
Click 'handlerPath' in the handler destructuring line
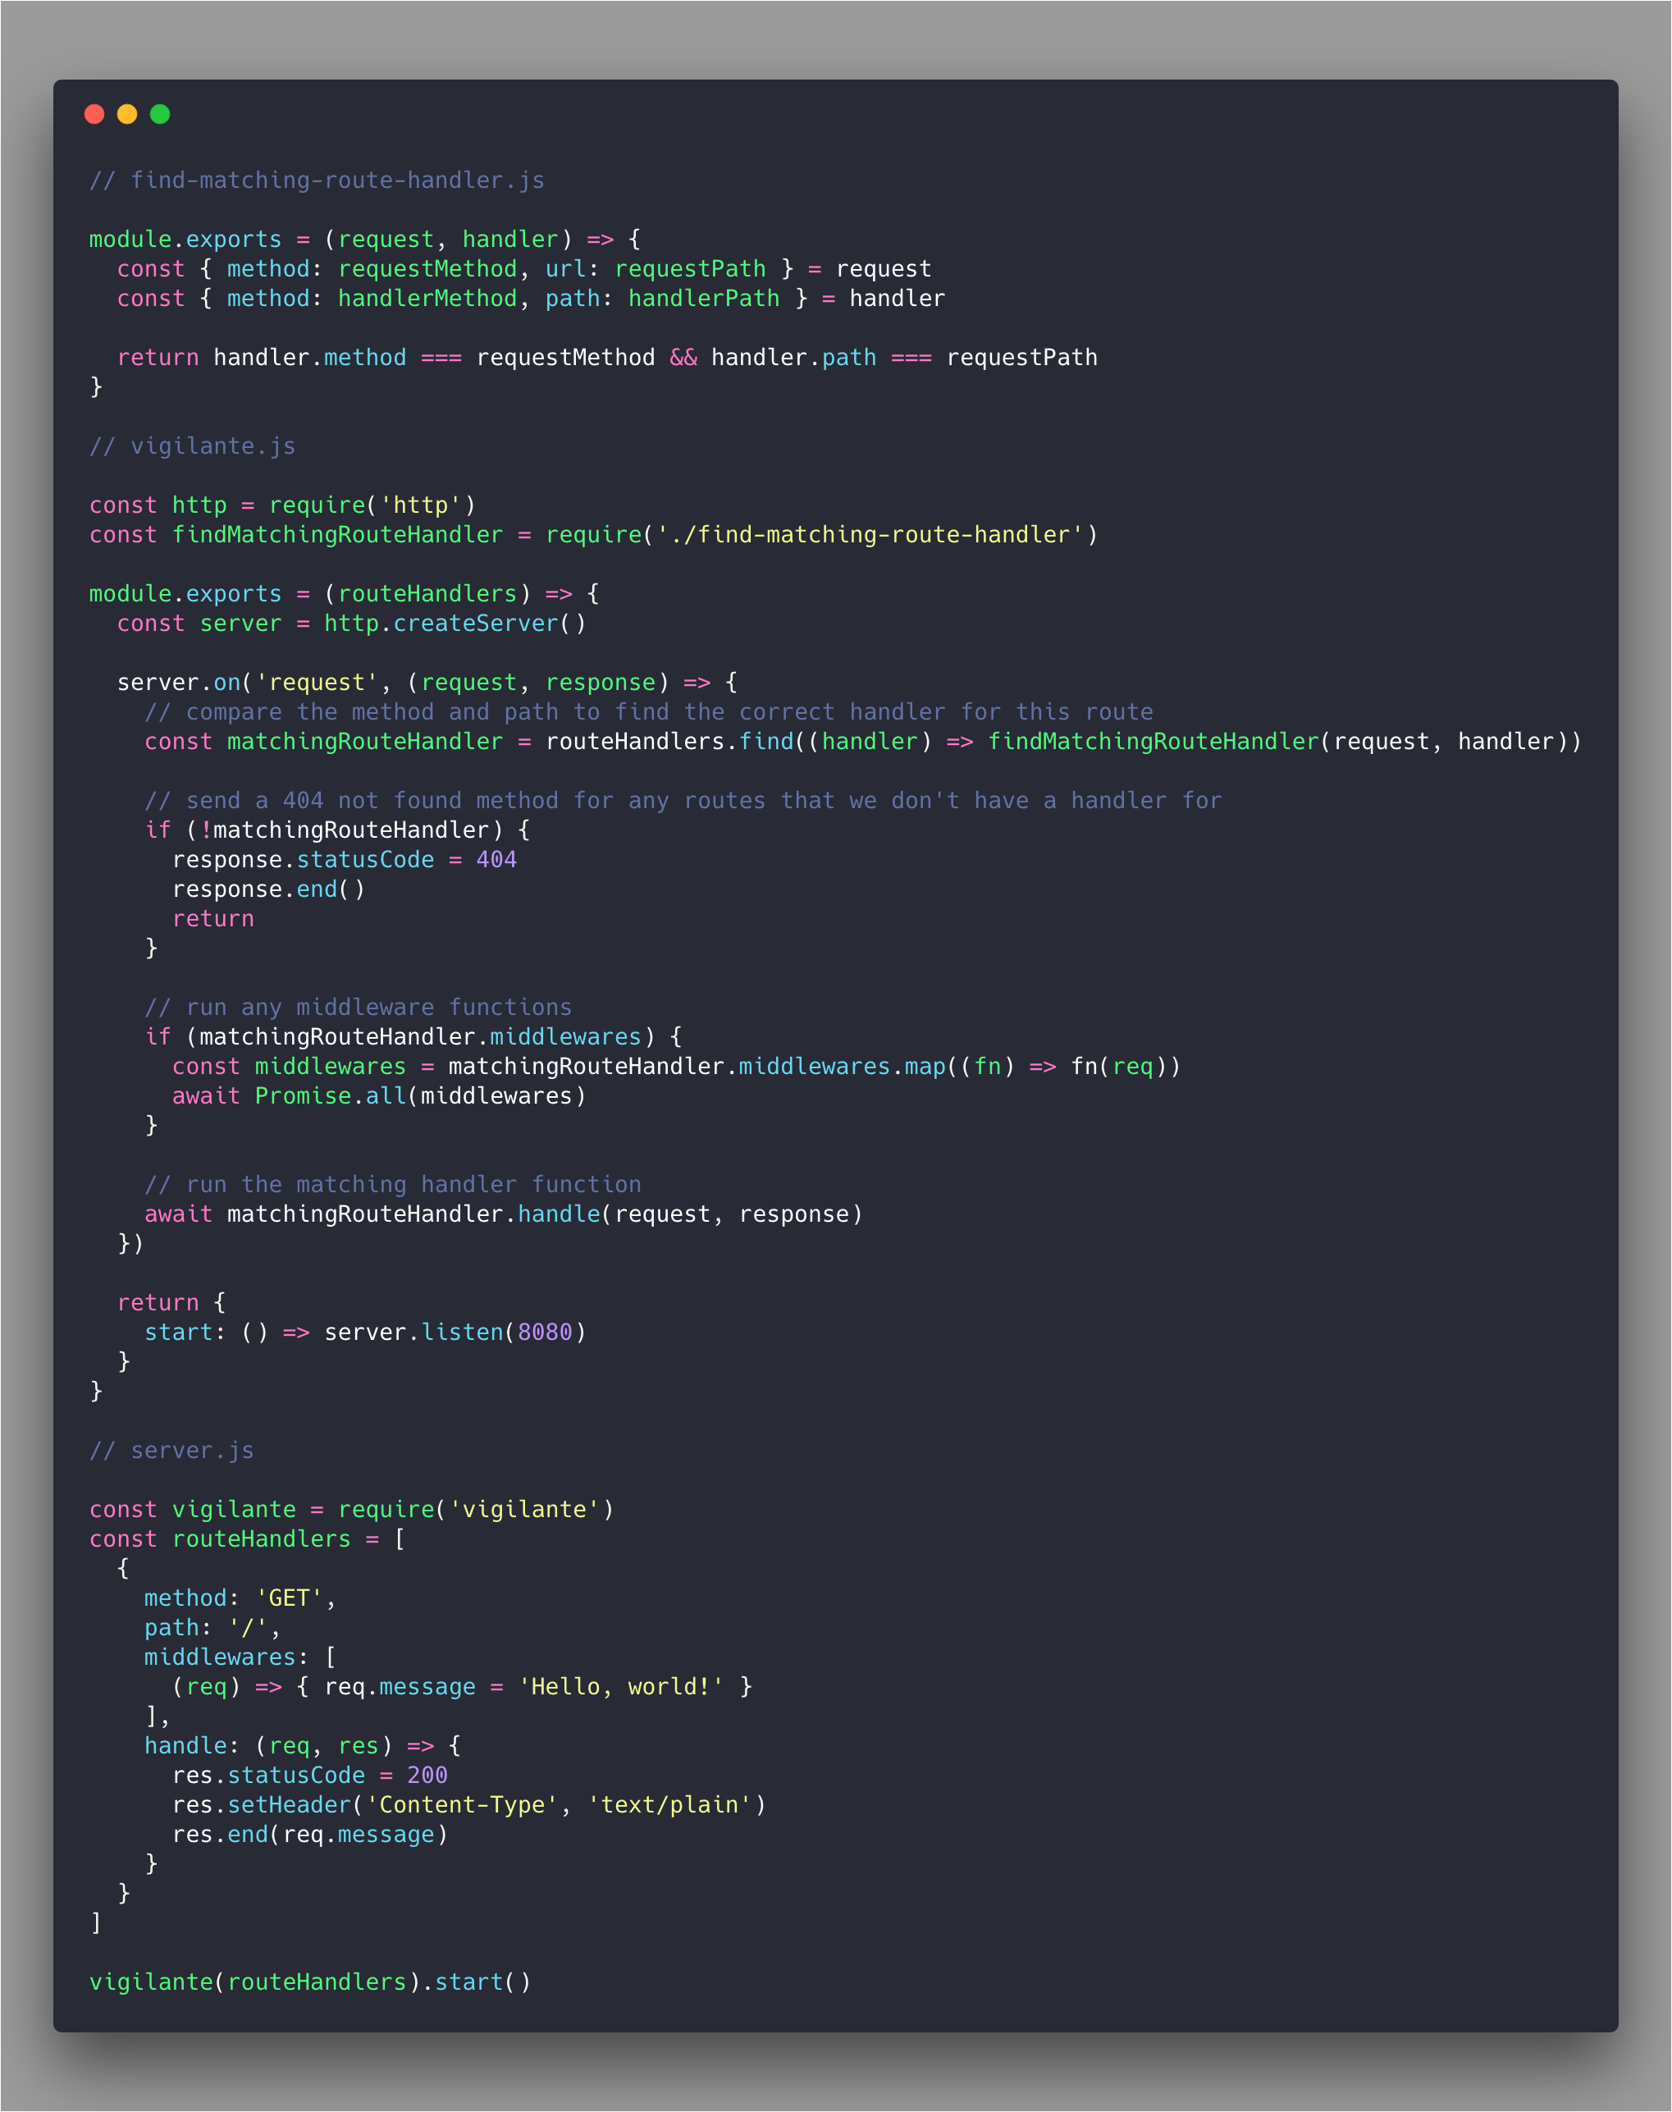pyautogui.click(x=704, y=298)
